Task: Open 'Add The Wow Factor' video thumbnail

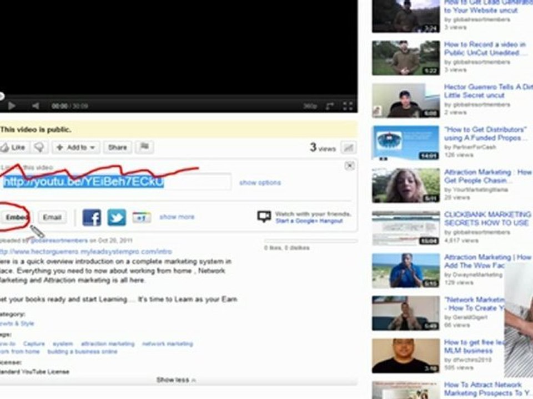Action: tap(406, 271)
